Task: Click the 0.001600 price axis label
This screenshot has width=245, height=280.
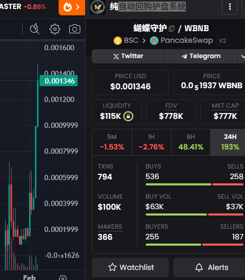Action: [x=59, y=48]
